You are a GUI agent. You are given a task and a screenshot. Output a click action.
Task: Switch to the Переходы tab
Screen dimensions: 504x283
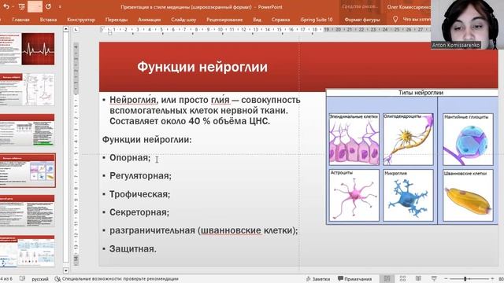(x=117, y=20)
